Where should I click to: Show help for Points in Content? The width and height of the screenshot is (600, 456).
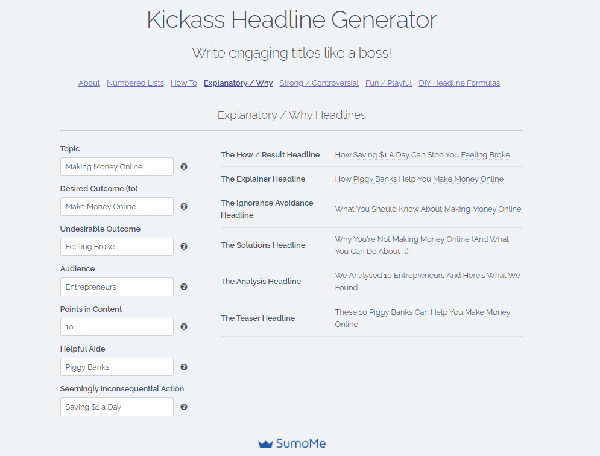coord(184,326)
